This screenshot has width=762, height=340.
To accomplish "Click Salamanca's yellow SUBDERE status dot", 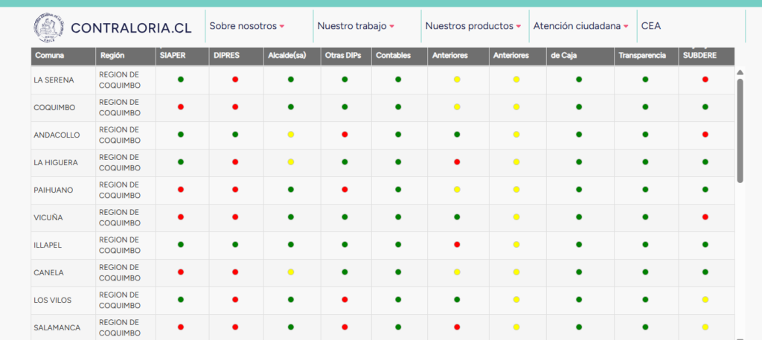I will pos(705,327).
